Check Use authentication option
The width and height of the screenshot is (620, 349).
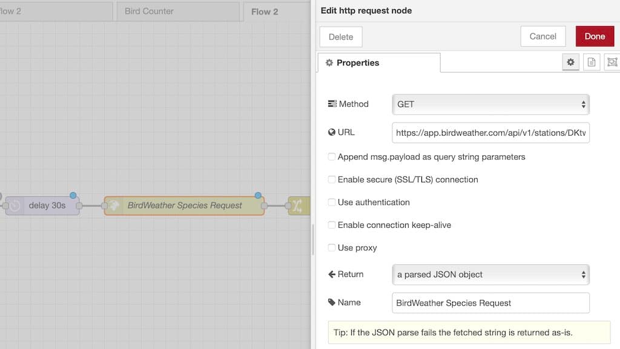click(332, 202)
